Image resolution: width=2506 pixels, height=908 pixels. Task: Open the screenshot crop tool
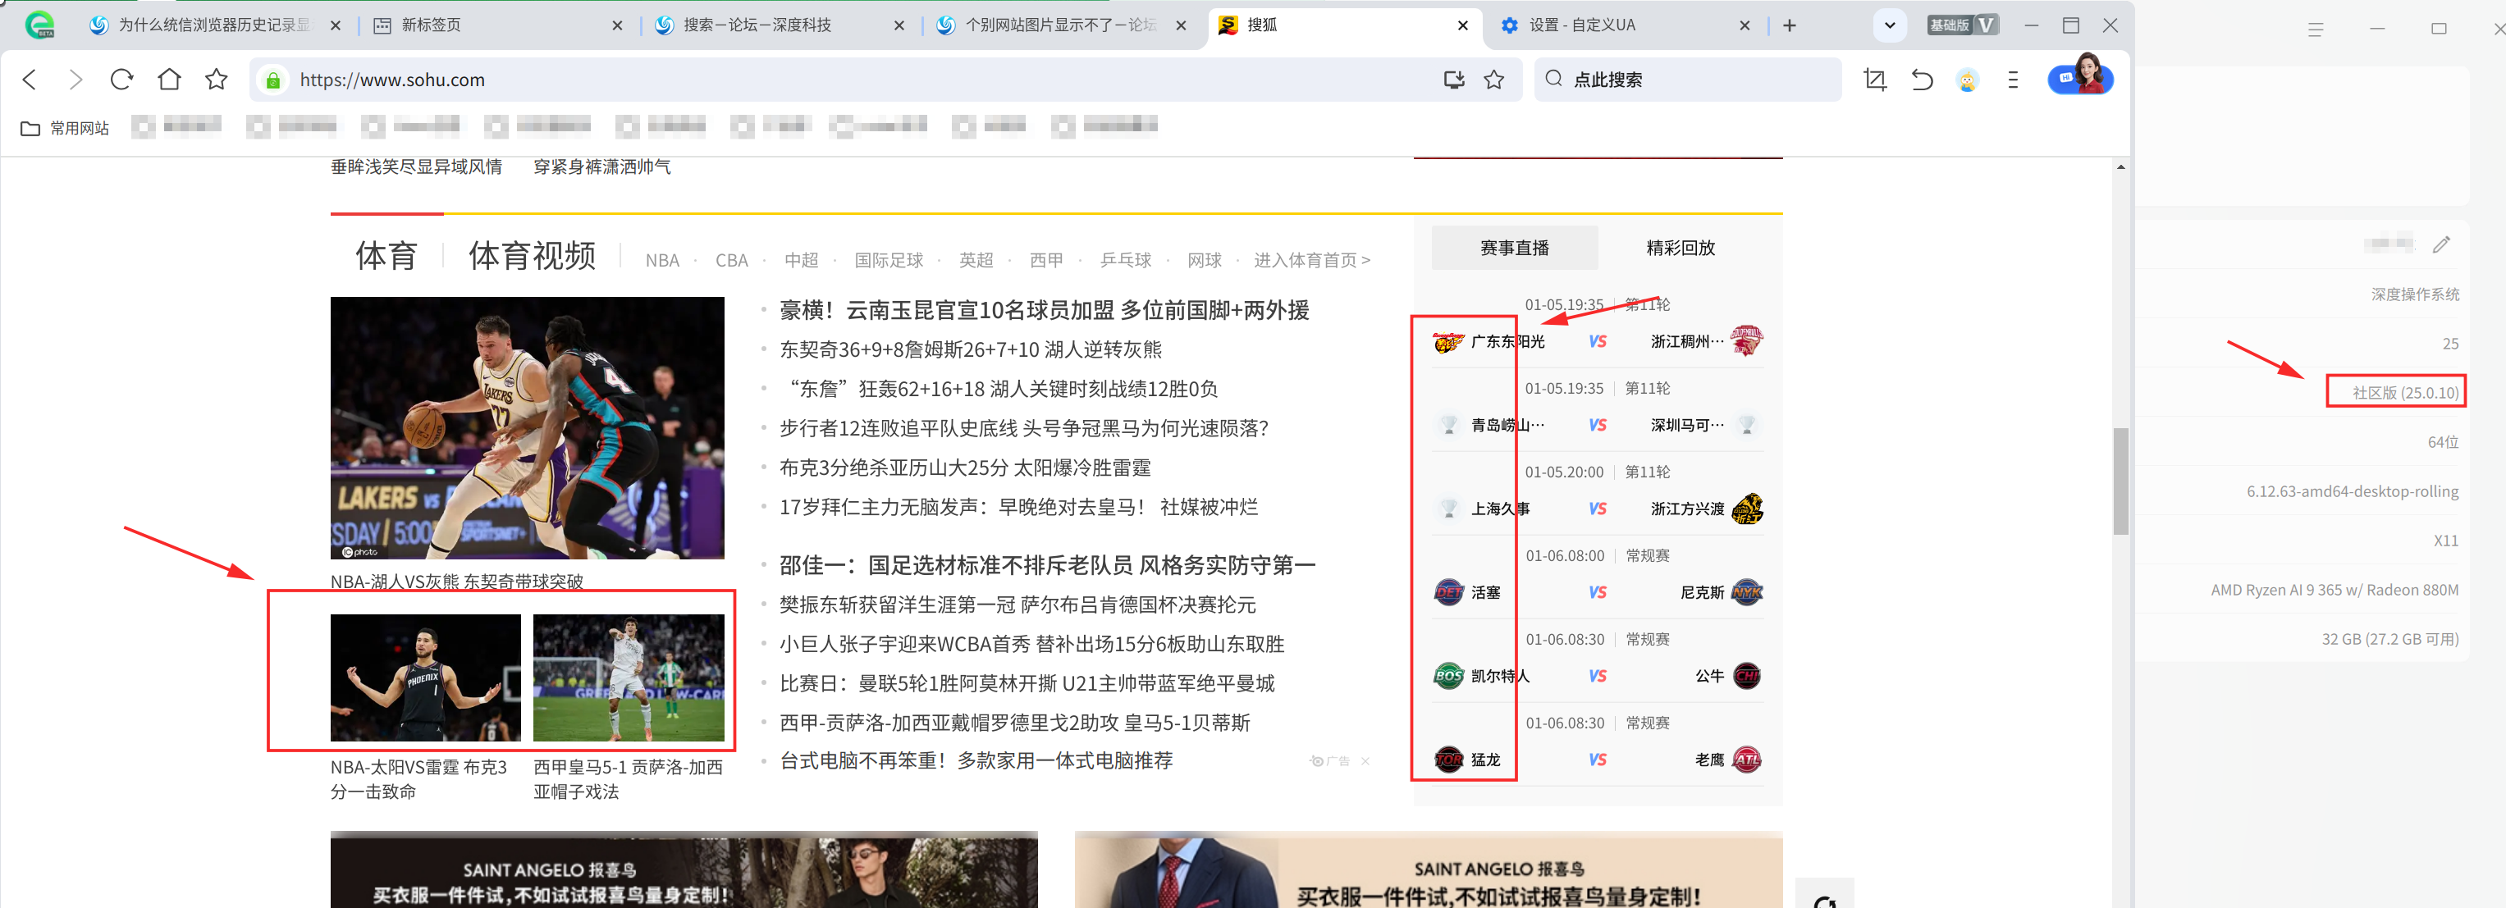[1875, 80]
